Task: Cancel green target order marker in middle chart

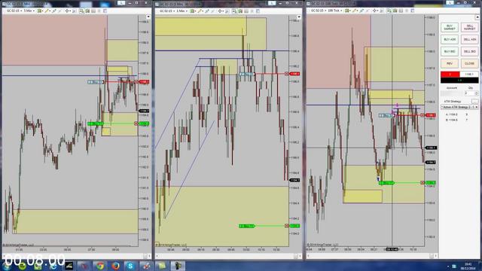Action: 287,226
